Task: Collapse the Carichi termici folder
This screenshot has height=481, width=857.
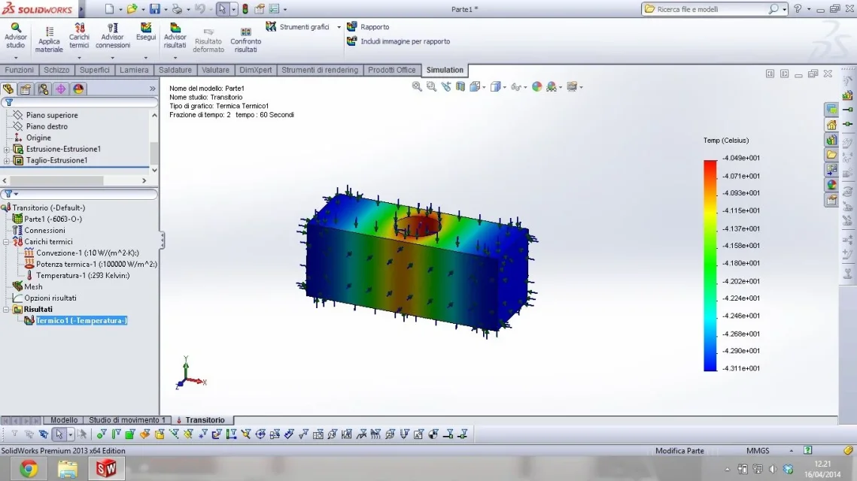Action: (x=6, y=242)
